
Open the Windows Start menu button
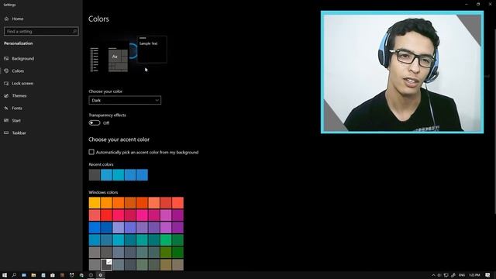tap(5, 275)
